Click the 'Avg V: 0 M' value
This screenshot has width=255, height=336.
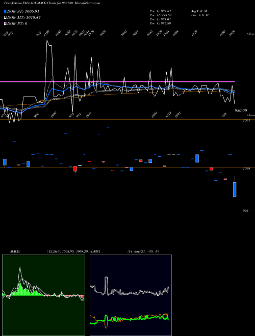click(x=199, y=11)
